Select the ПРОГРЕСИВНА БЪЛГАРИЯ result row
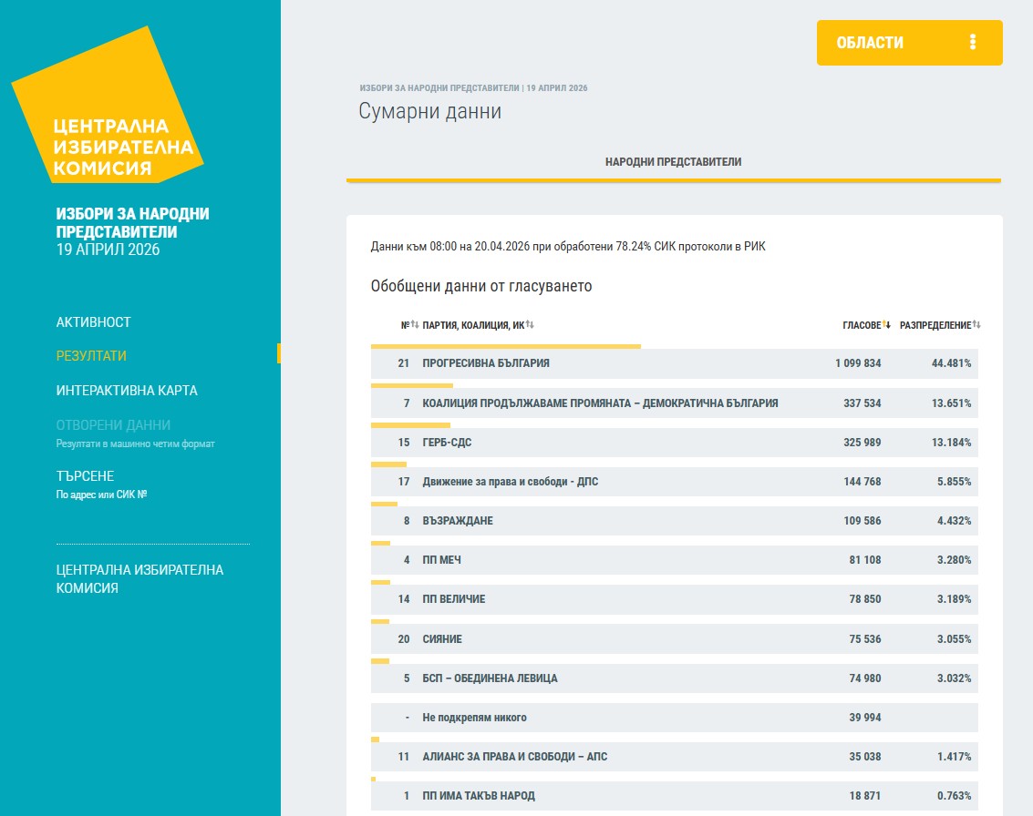This screenshot has height=816, width=1033. (x=674, y=363)
